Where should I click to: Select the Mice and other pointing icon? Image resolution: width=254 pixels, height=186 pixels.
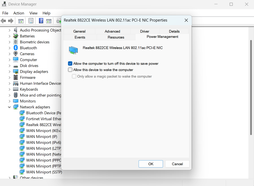(15, 95)
